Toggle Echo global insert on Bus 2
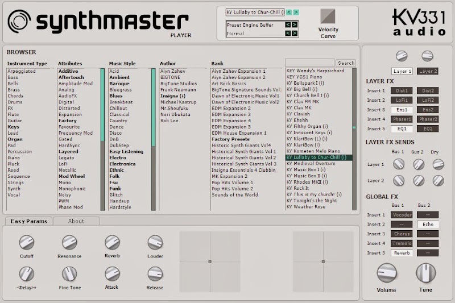Screen dimensions: 455x303 click(428, 224)
